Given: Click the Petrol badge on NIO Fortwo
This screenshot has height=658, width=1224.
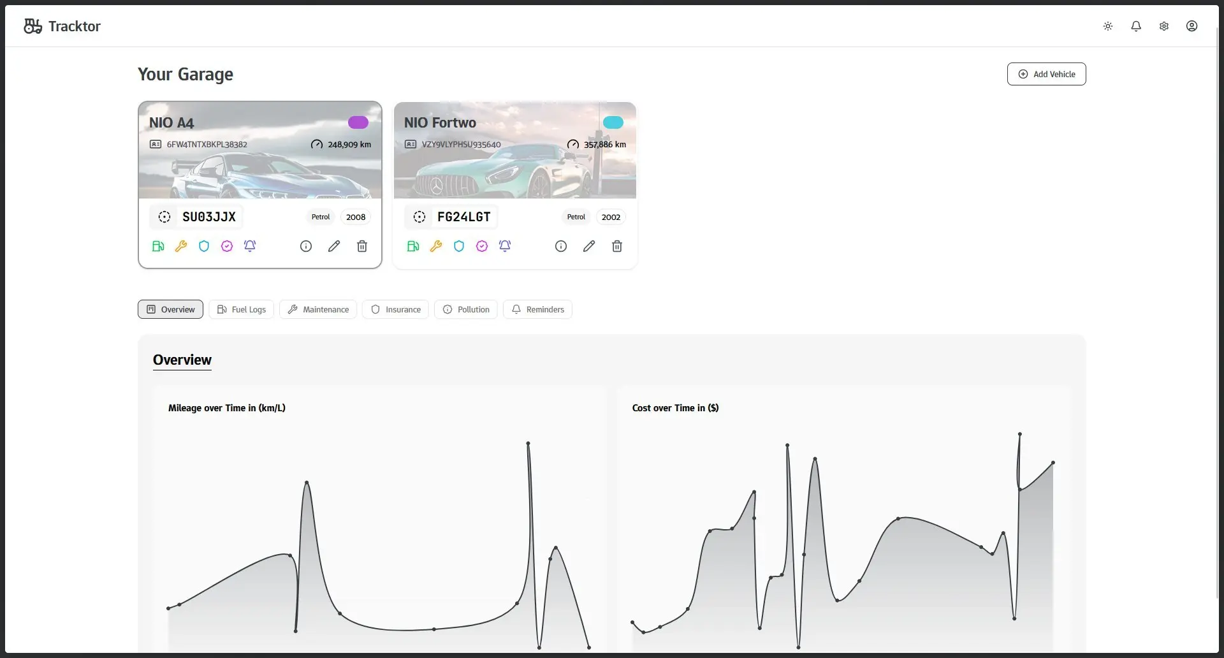Looking at the screenshot, I should pos(576,217).
